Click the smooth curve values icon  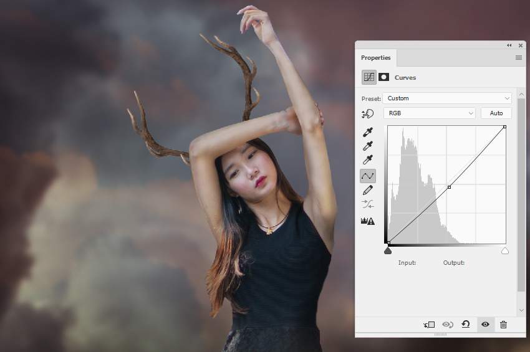click(x=368, y=204)
